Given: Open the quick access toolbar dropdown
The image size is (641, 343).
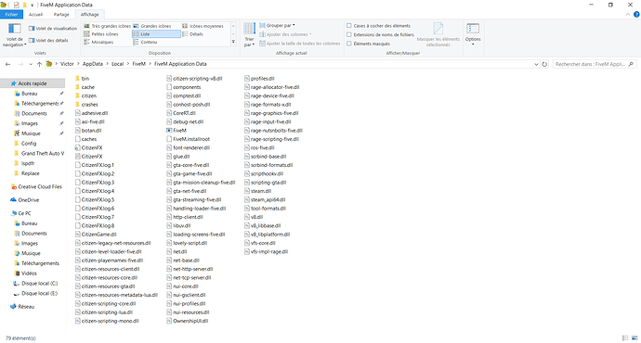Looking at the screenshot, I should (32, 5).
